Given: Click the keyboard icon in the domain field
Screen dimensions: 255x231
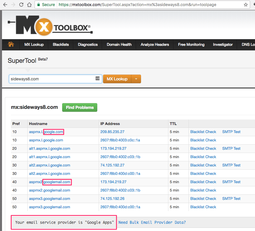Looking at the screenshot, I should point(97,78).
